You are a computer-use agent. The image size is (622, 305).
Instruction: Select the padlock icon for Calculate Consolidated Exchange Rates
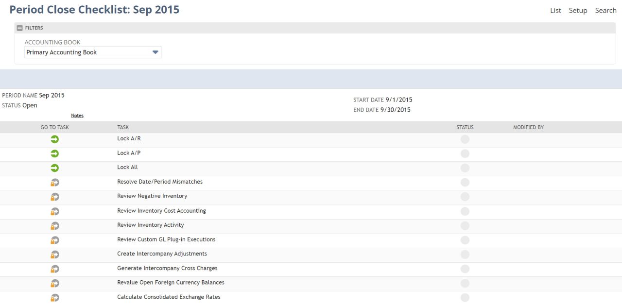click(54, 297)
